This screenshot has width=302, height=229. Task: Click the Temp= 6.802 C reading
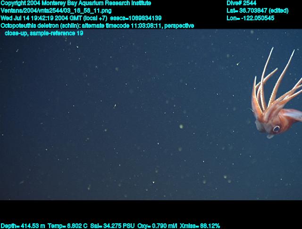[x=67, y=226]
